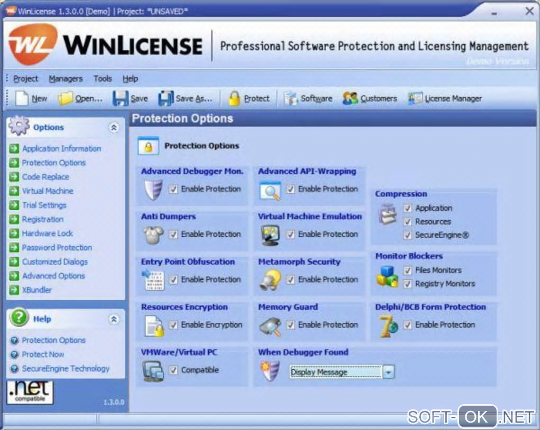Image resolution: width=540 pixels, height=430 pixels.
Task: Go to Hardware Lock settings
Action: (48, 233)
